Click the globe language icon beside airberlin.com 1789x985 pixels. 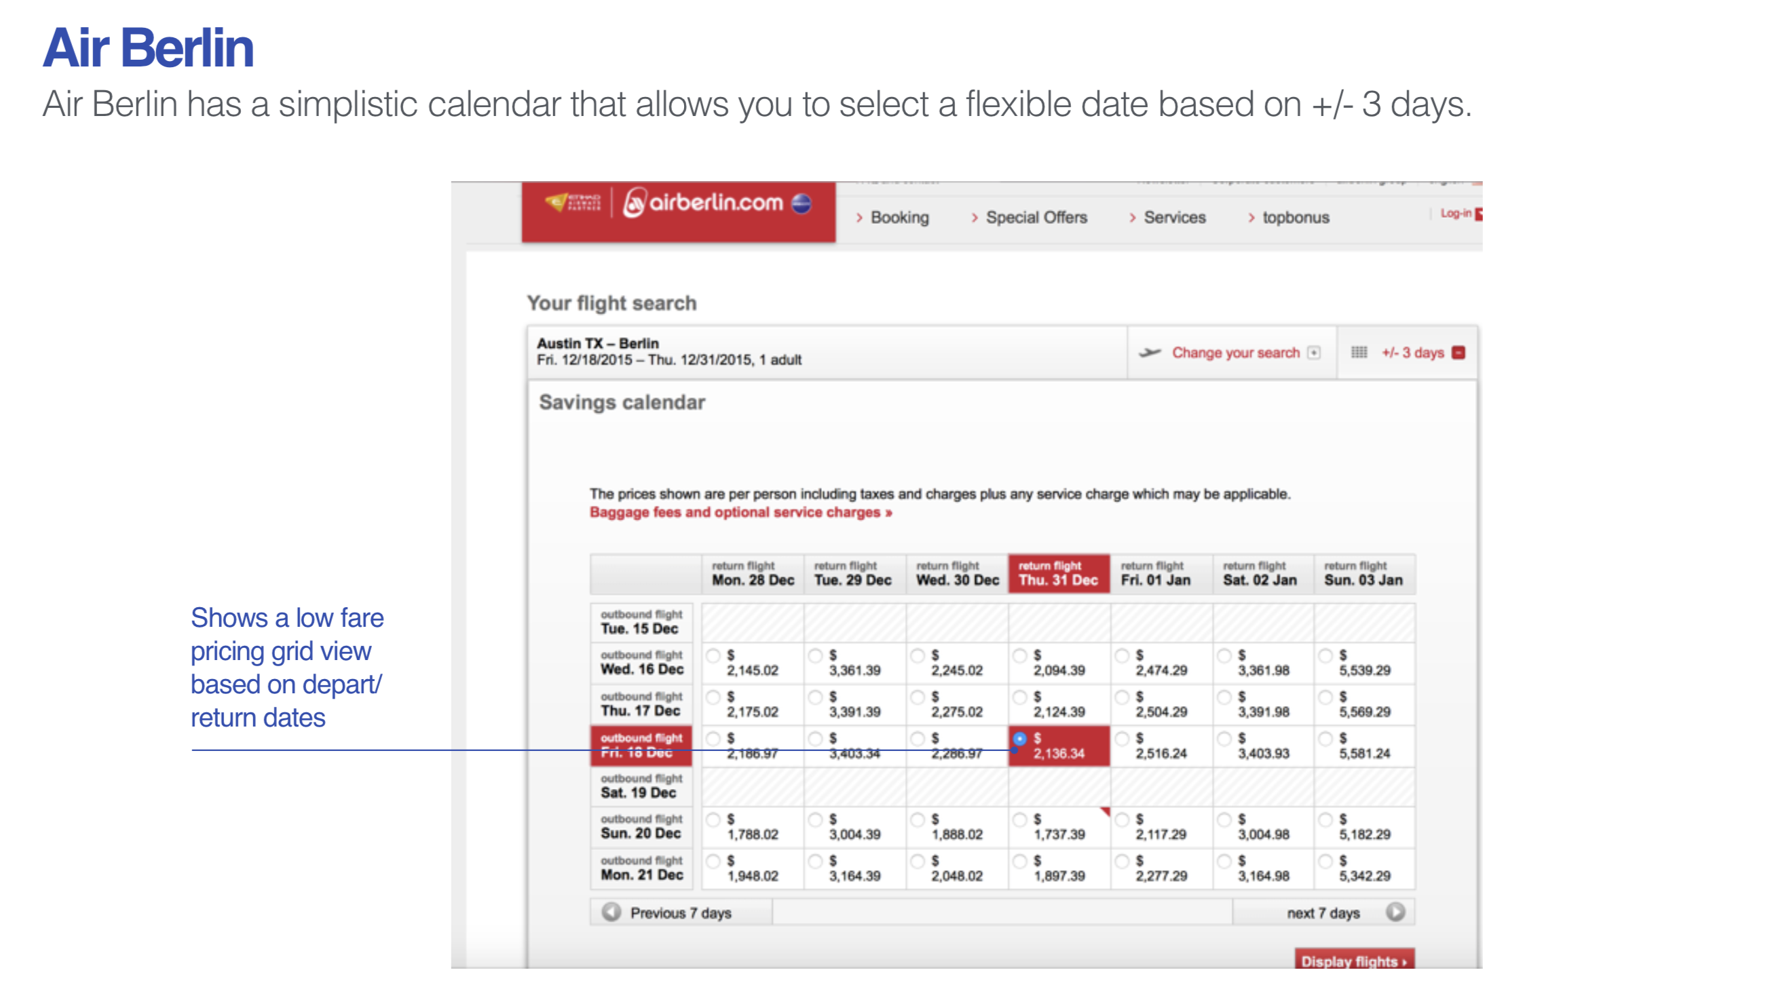click(x=802, y=204)
